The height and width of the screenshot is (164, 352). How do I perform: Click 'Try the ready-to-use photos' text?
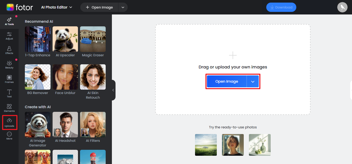(233, 127)
